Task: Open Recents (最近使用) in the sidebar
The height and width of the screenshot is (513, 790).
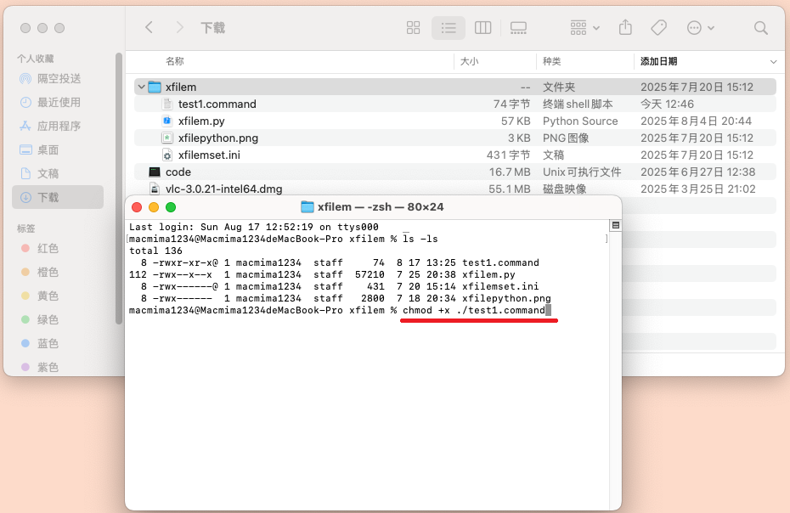Action: 59,102
